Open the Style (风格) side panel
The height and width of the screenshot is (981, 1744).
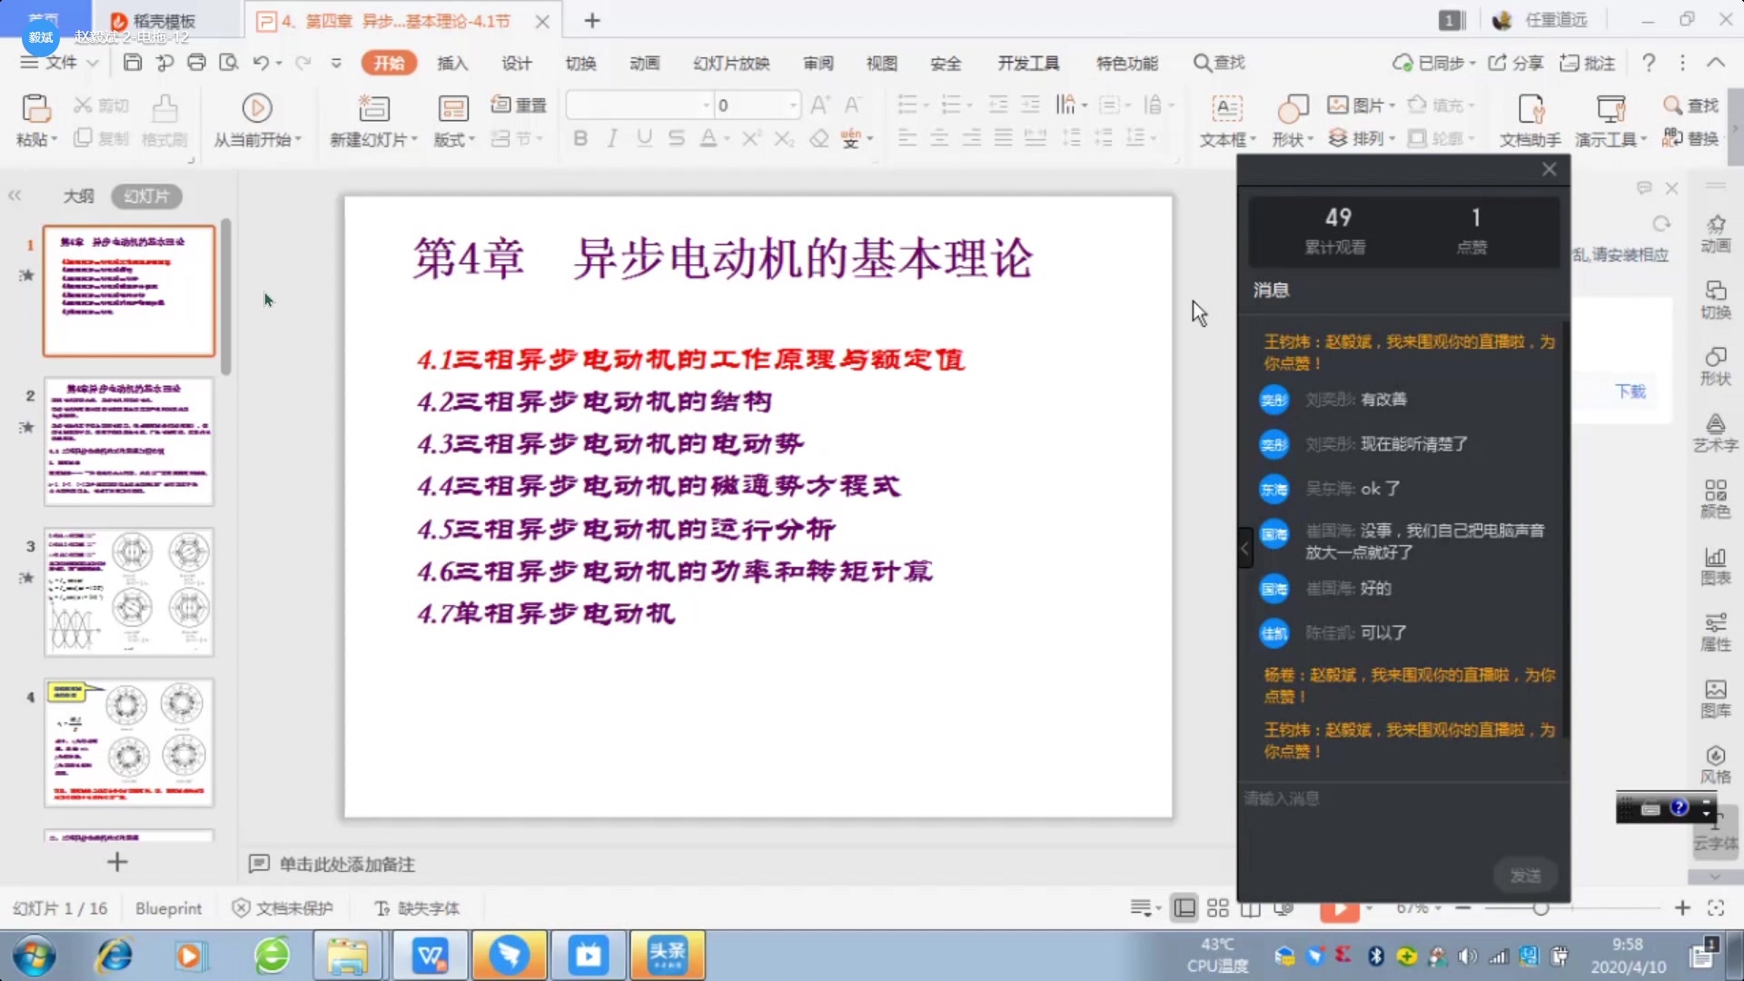point(1715,764)
